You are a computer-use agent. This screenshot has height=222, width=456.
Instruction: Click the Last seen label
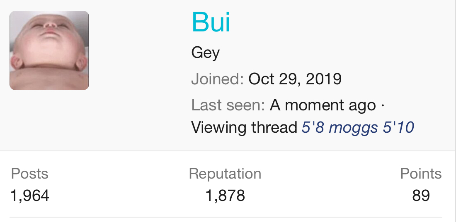pos(228,105)
